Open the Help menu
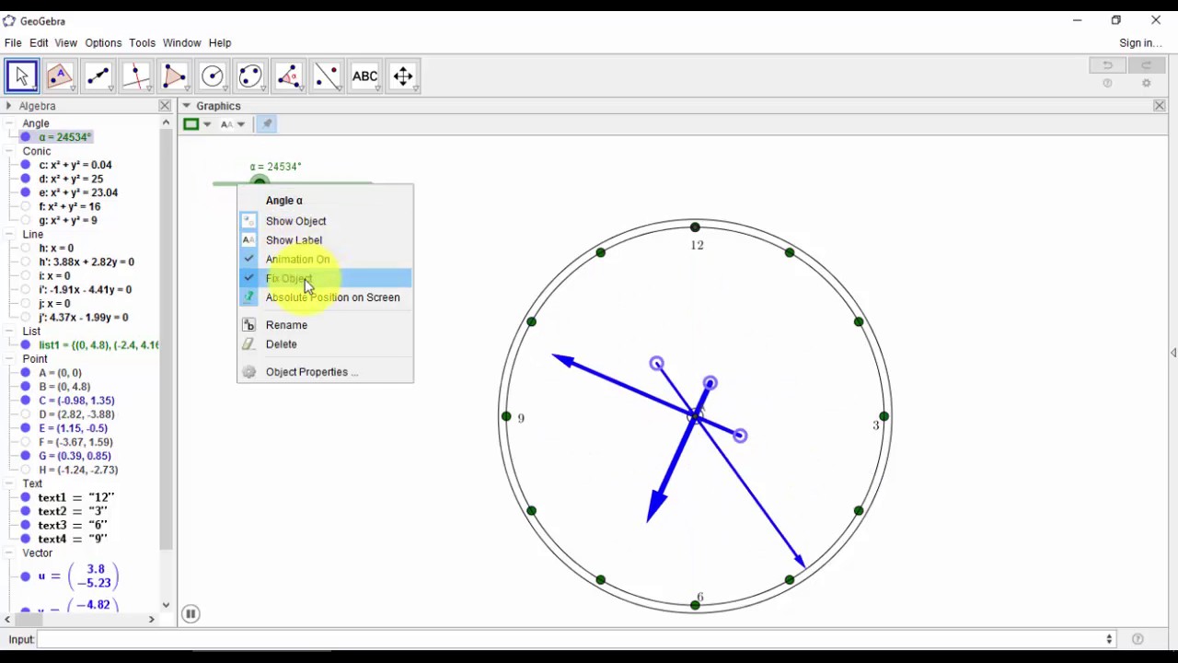The width and height of the screenshot is (1178, 663). tap(220, 43)
